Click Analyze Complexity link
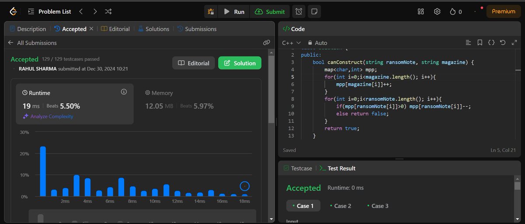The height and width of the screenshot is (224, 525). tap(48, 116)
